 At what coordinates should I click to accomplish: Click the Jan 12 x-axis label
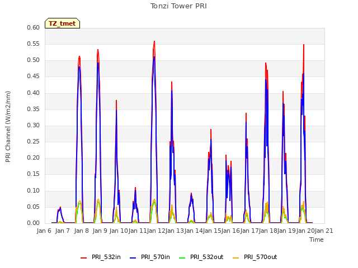(156, 231)
